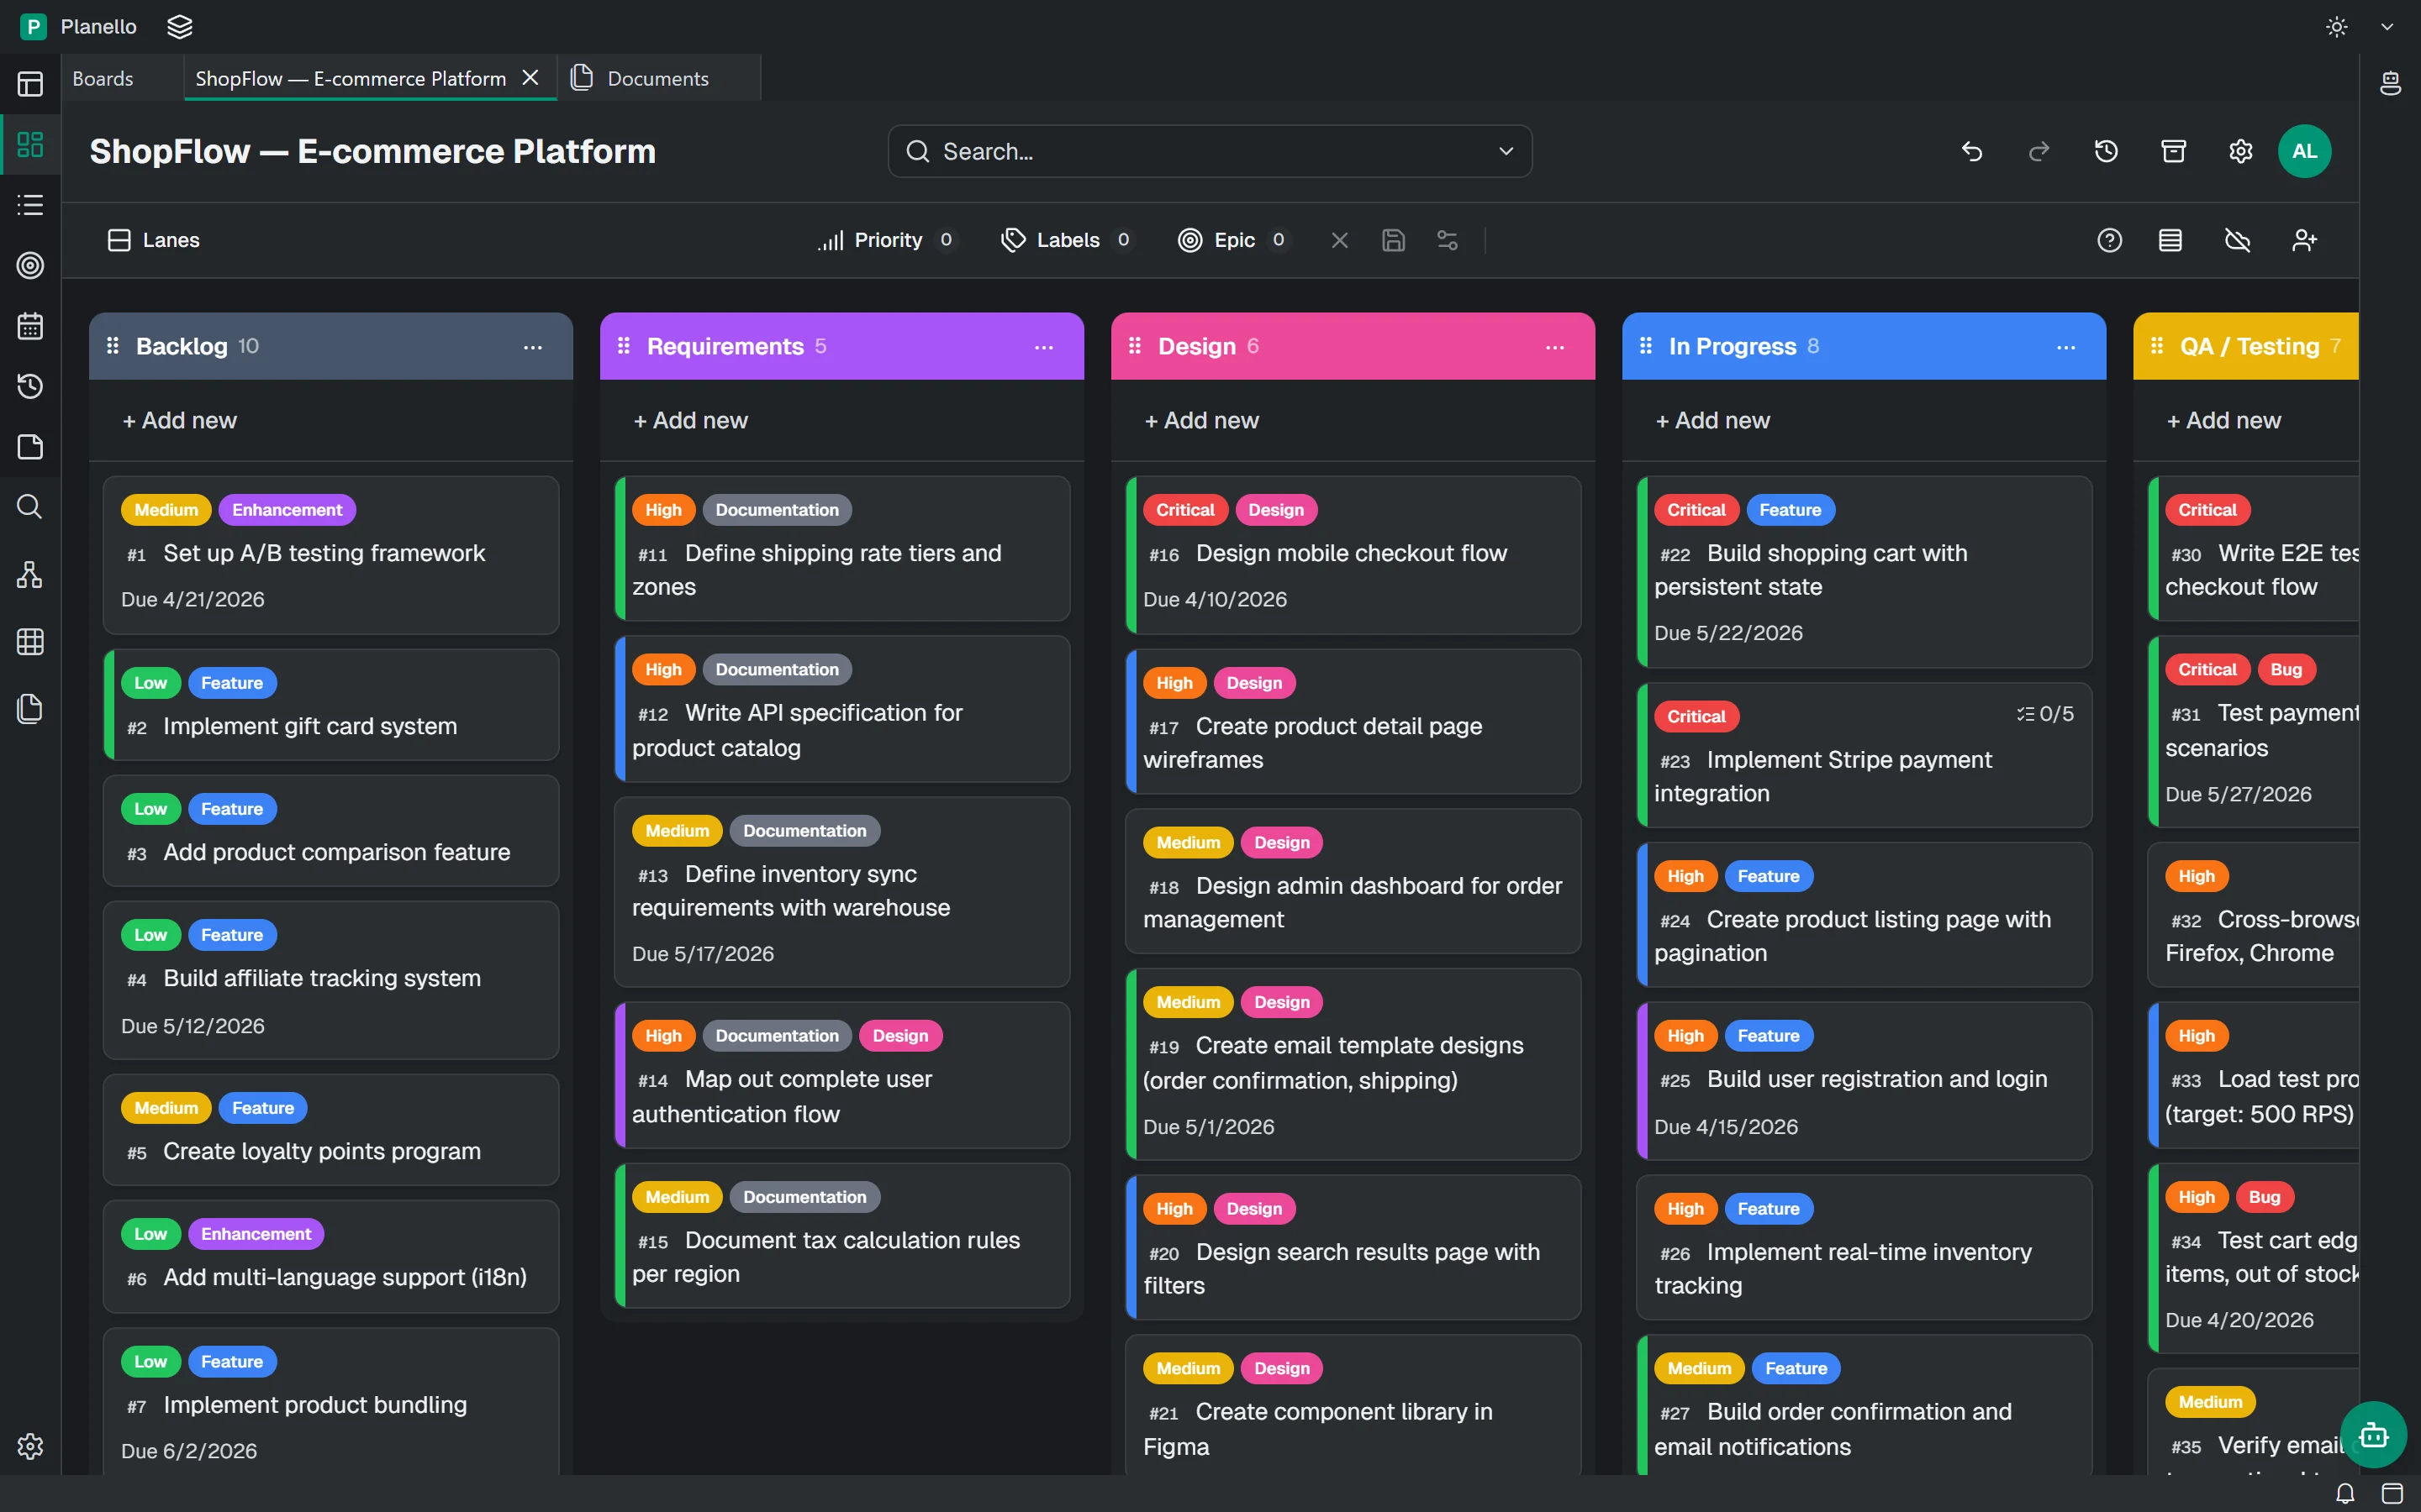Click the save filter disk icon

[x=1394, y=240]
